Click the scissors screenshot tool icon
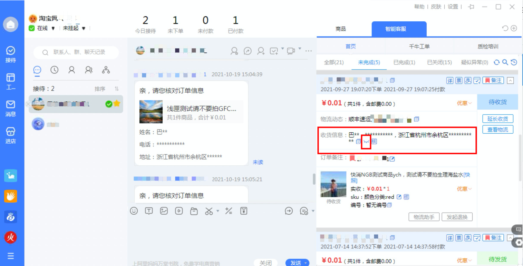 pyautogui.click(x=209, y=211)
